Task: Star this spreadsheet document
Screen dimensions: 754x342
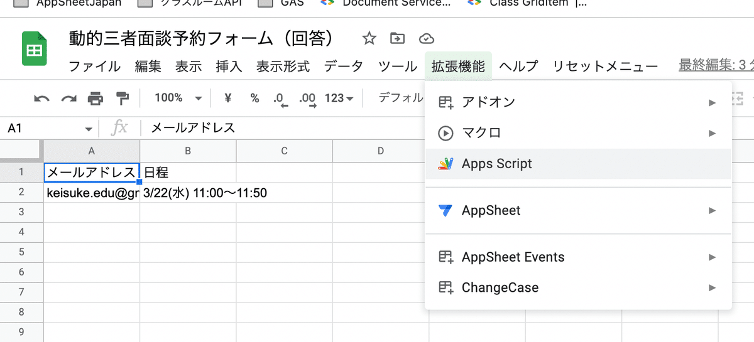Action: [369, 39]
